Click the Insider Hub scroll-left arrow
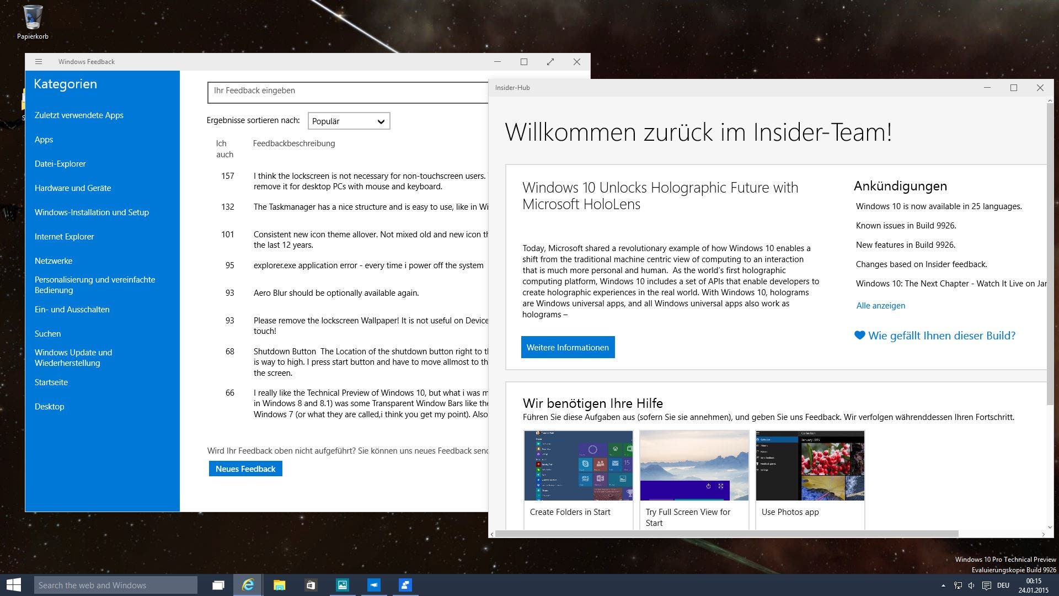The image size is (1059, 596). point(492,534)
